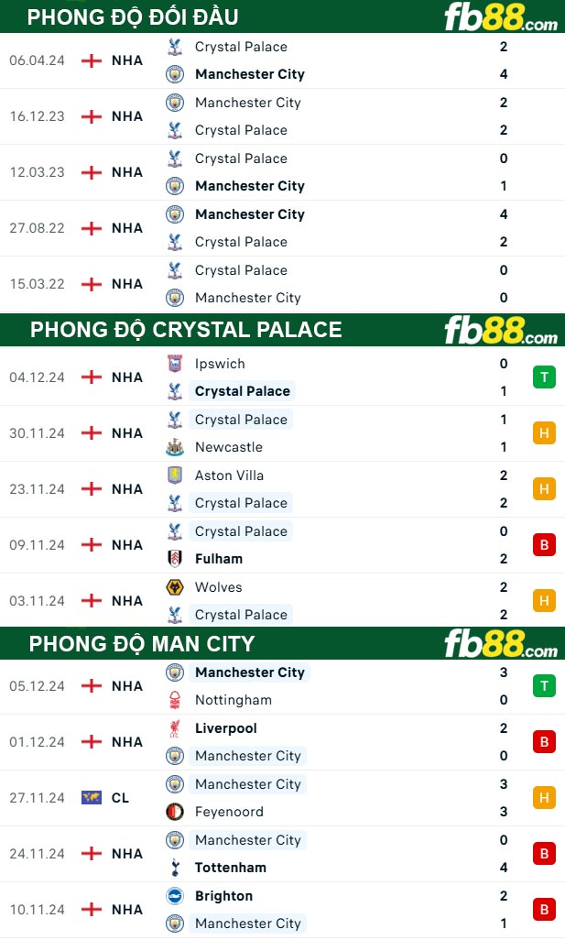The image size is (565, 940).
Task: Click the Newcastle club crest icon
Action: [x=174, y=446]
